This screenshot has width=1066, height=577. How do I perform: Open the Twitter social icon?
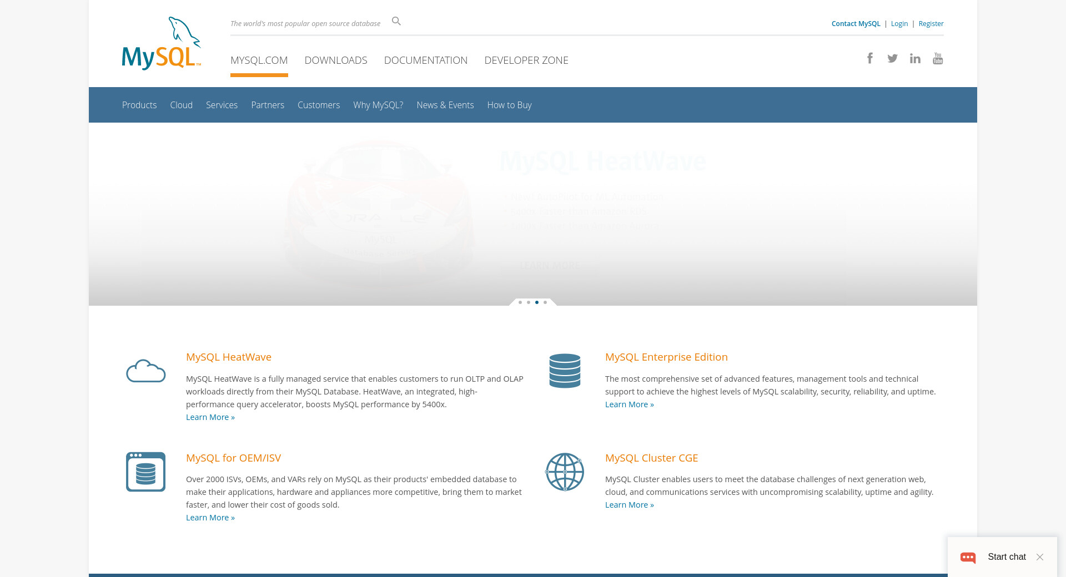tap(892, 58)
